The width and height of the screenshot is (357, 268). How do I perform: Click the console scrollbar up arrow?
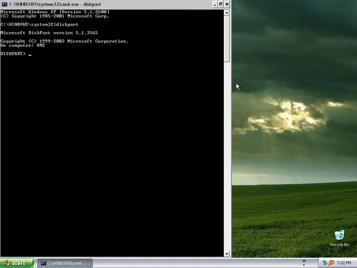(227, 13)
